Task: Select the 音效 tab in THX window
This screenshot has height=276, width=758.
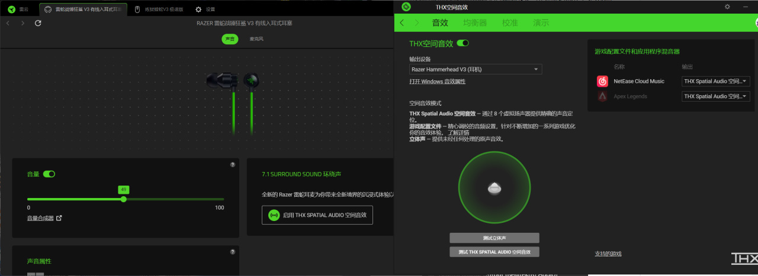Action: 440,22
